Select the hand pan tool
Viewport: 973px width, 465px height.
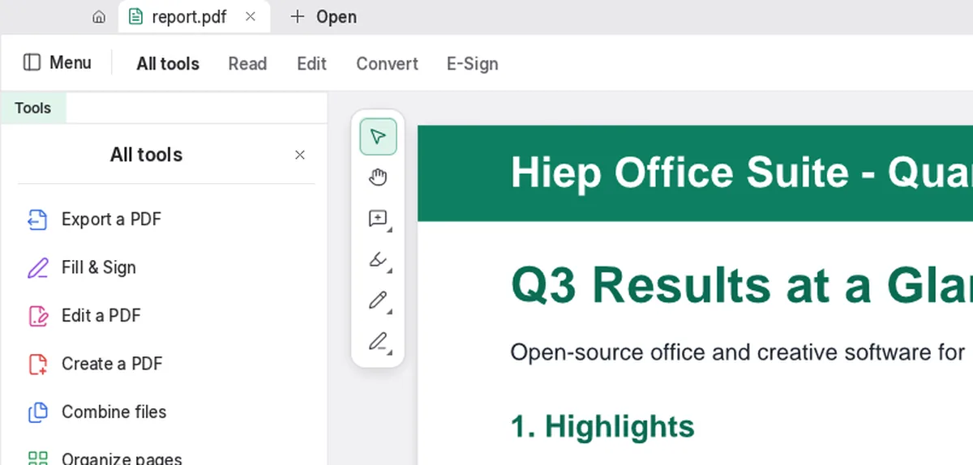point(378,177)
